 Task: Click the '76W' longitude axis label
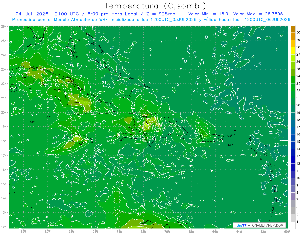click(95, 231)
